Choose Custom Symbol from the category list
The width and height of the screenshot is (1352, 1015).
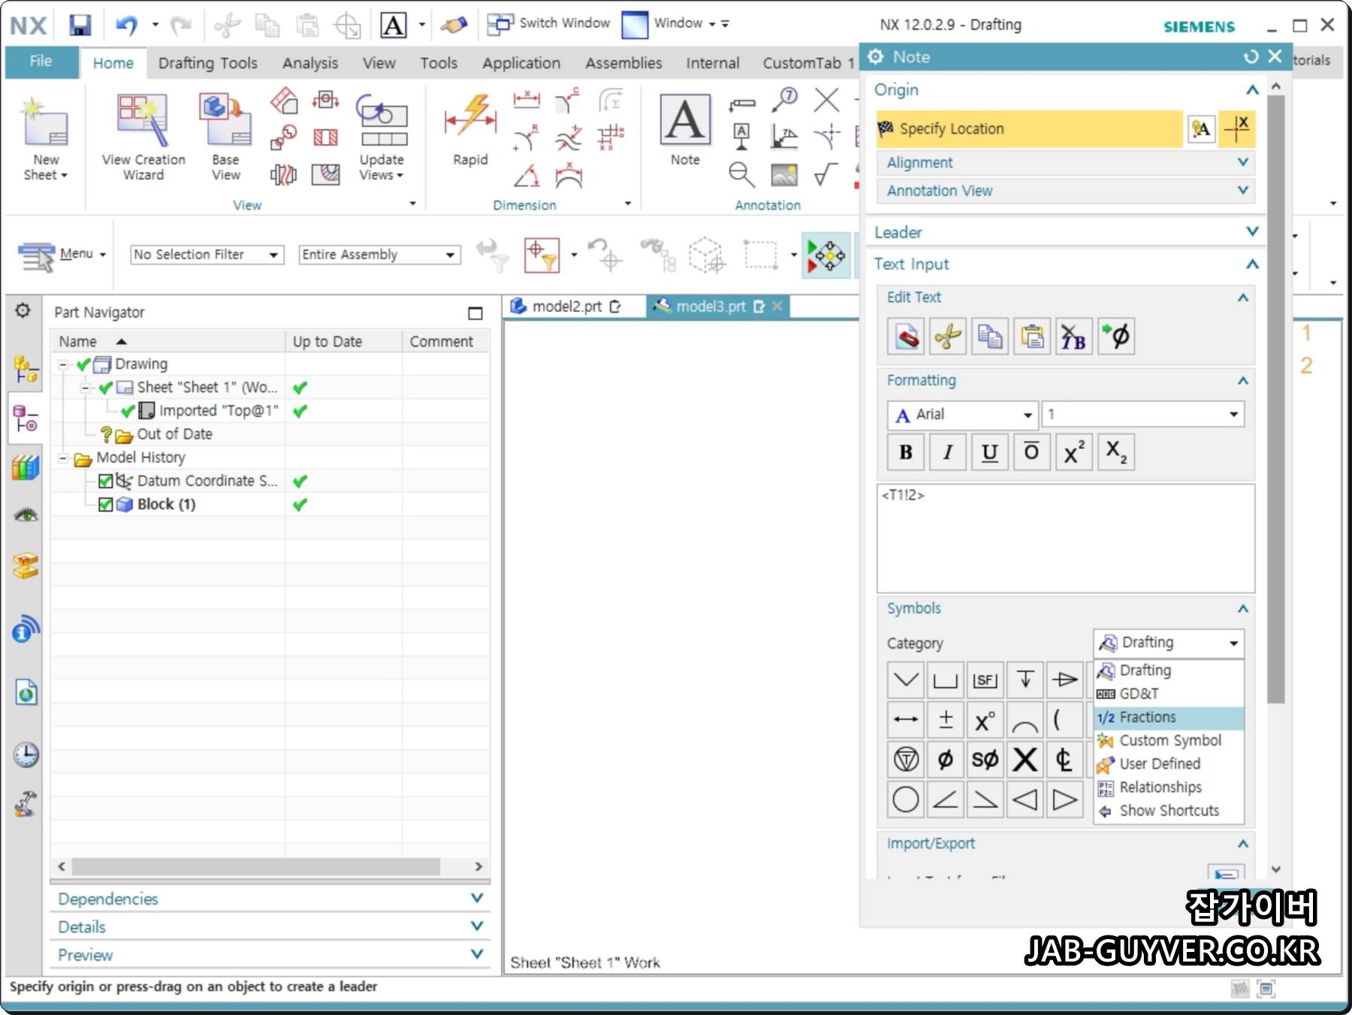coord(1169,741)
